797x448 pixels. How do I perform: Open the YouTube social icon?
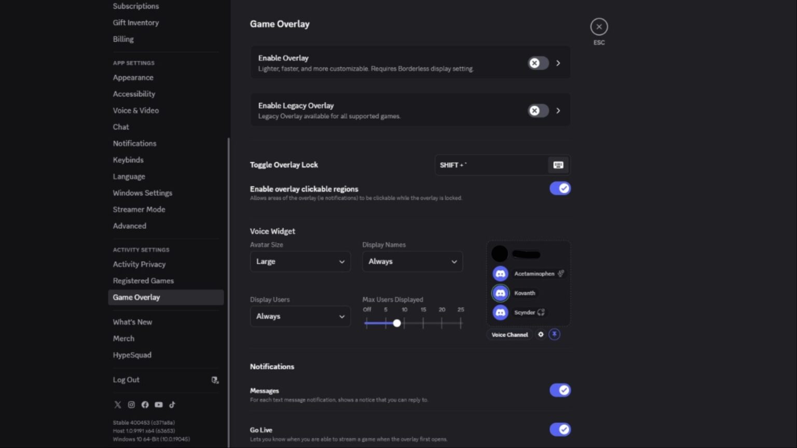pos(159,404)
